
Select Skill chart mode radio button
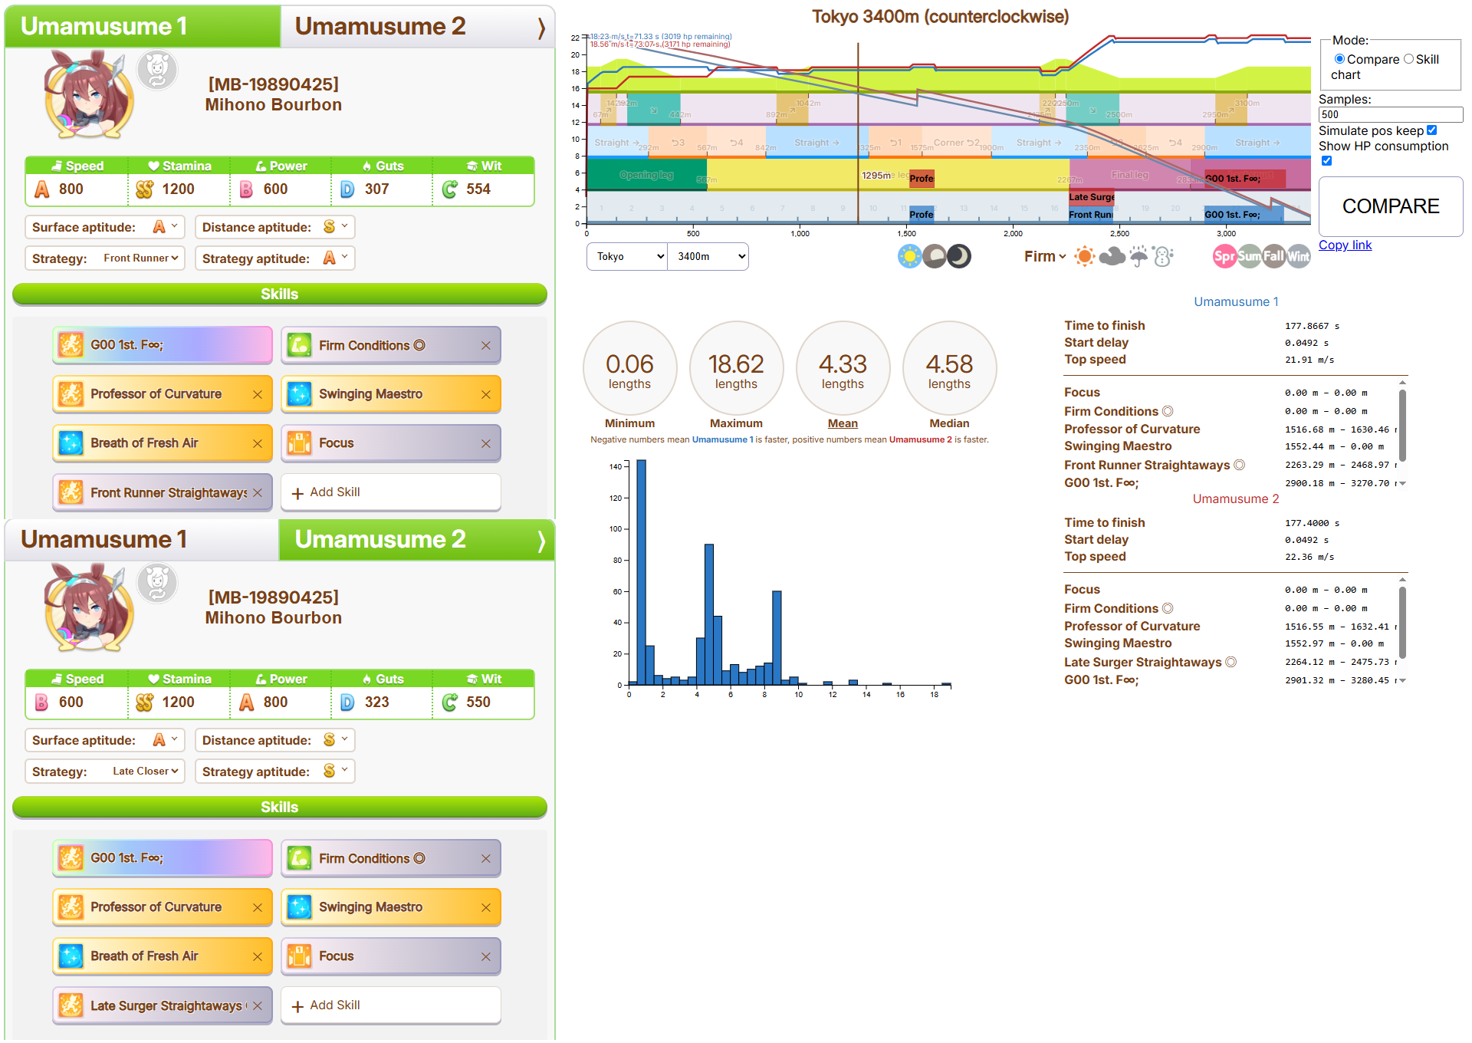pyautogui.click(x=1408, y=59)
